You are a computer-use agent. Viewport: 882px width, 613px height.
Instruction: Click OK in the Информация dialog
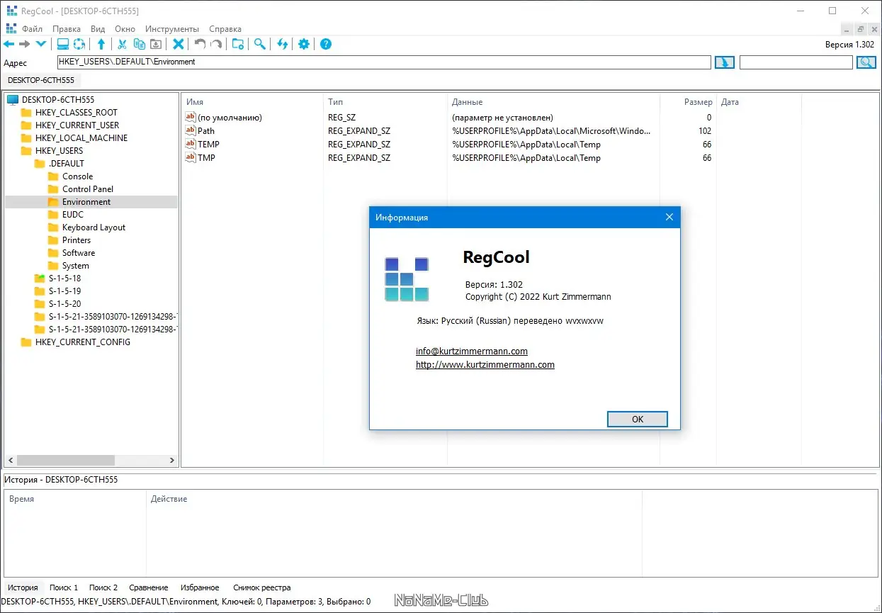[x=638, y=419]
